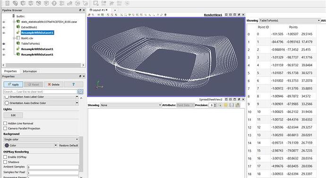Select the Layout #1 tab
This screenshot has height=178, width=326.
(99, 10)
